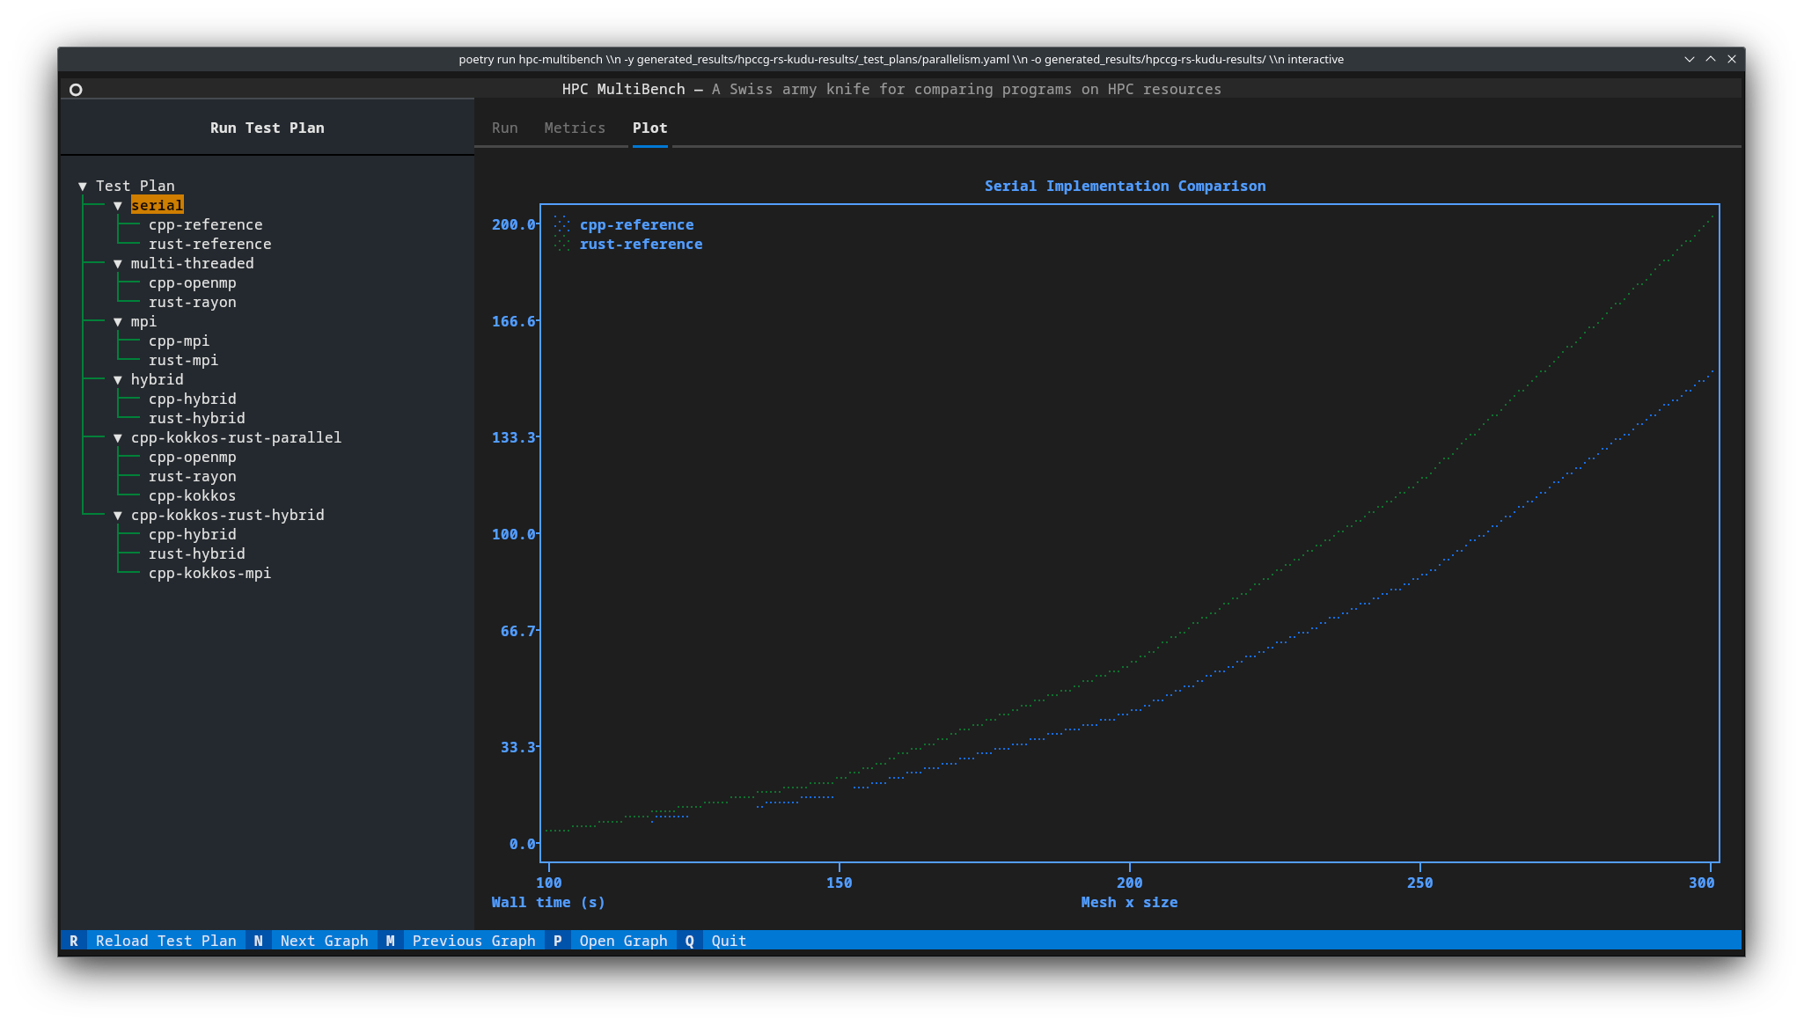Image resolution: width=1804 pixels, height=1026 pixels.
Task: Click the N key hint badge
Action: [259, 942]
